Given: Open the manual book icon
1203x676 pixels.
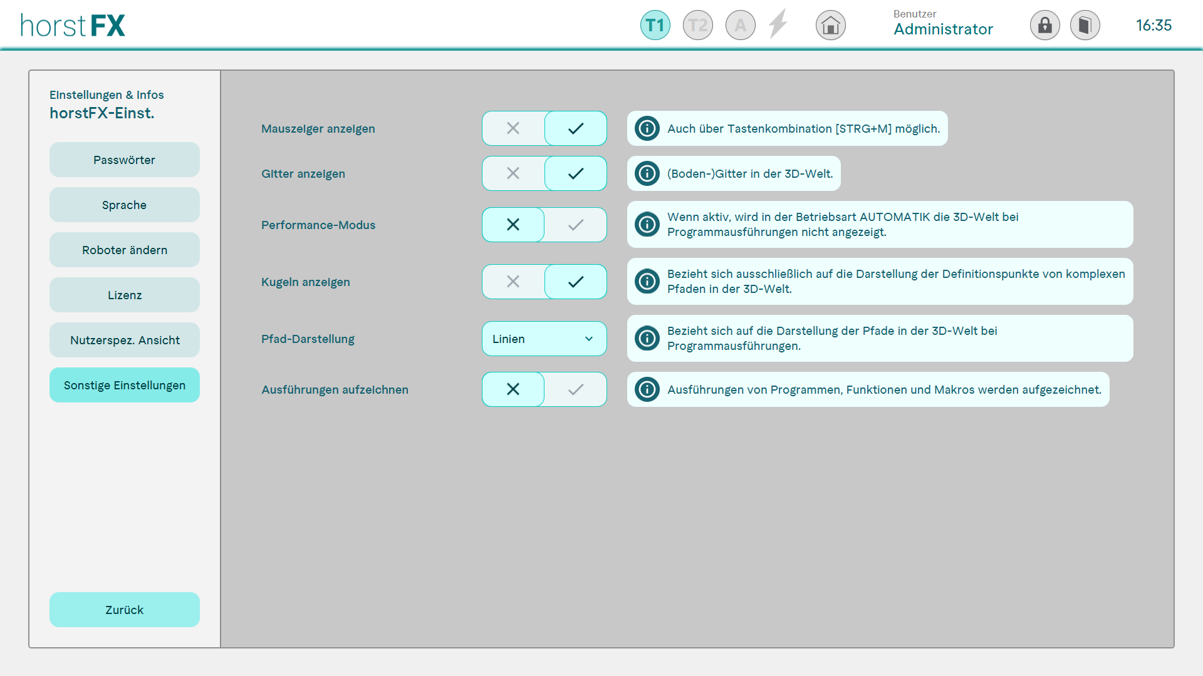Looking at the screenshot, I should point(1085,26).
